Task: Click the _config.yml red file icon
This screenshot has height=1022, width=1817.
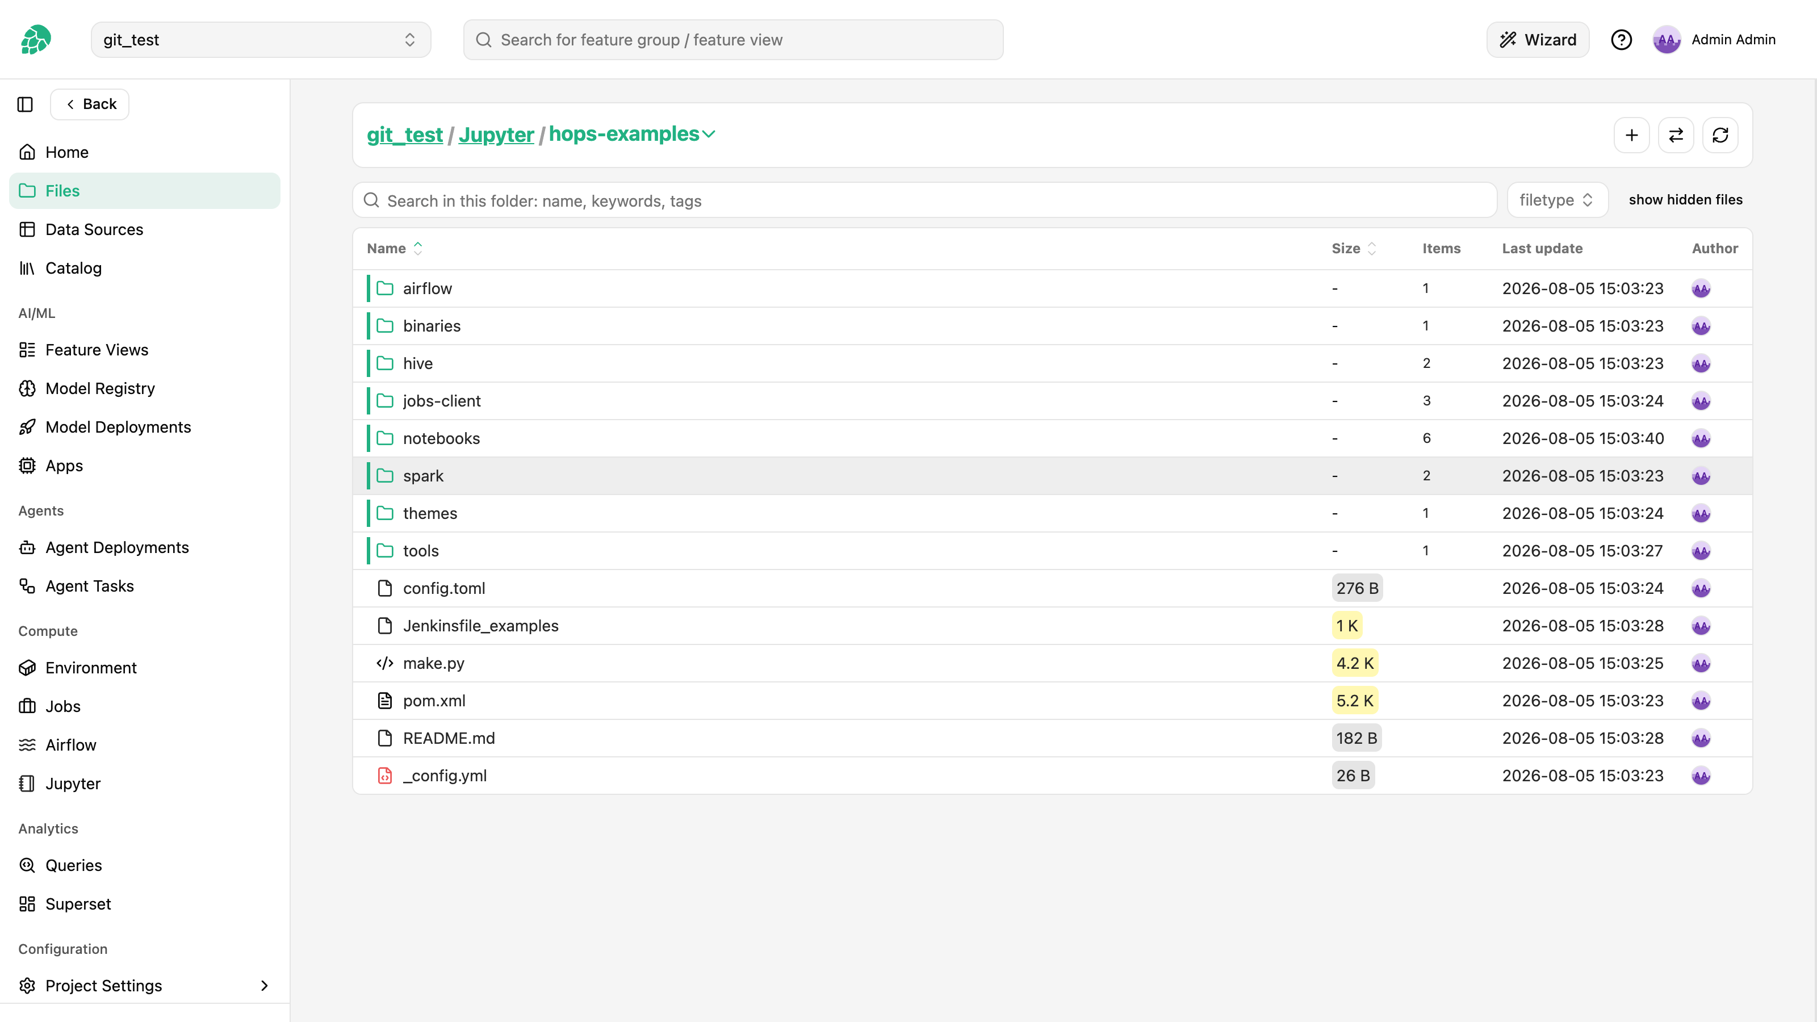Action: (x=384, y=775)
